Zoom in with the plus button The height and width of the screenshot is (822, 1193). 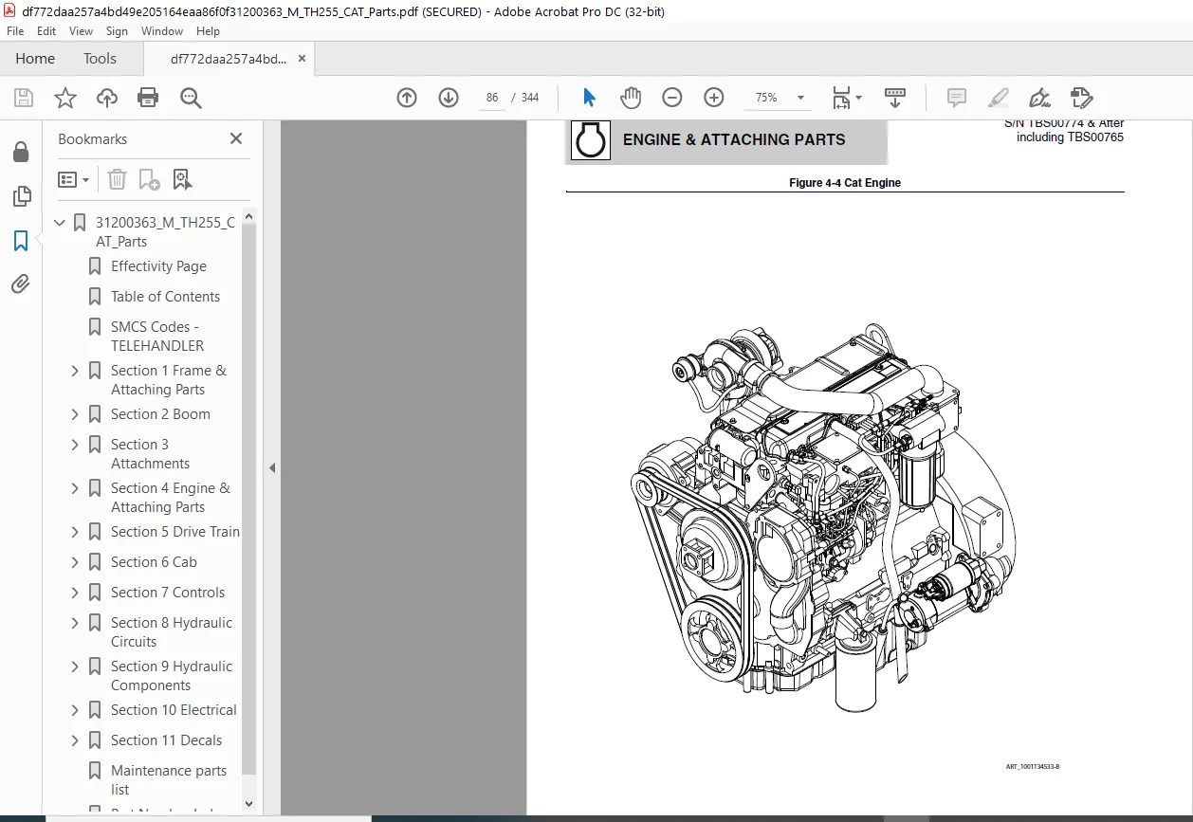(714, 98)
